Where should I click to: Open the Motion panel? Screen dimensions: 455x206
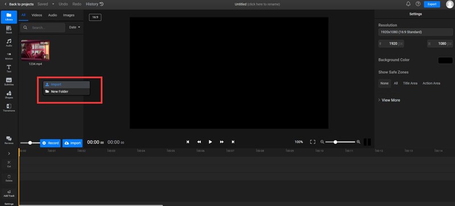click(9, 56)
